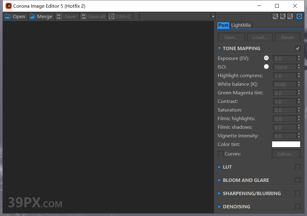The height and width of the screenshot is (216, 307).
Task: Click the Reset button
Action: point(288,37)
